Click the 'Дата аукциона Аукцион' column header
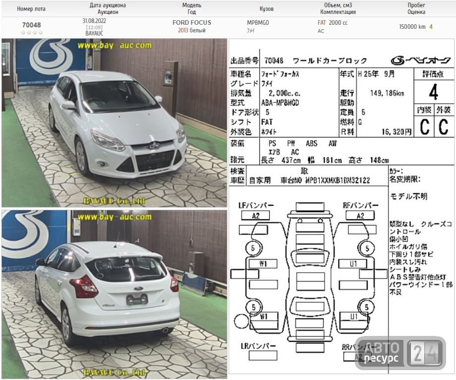The height and width of the screenshot is (380, 456). 108,9
